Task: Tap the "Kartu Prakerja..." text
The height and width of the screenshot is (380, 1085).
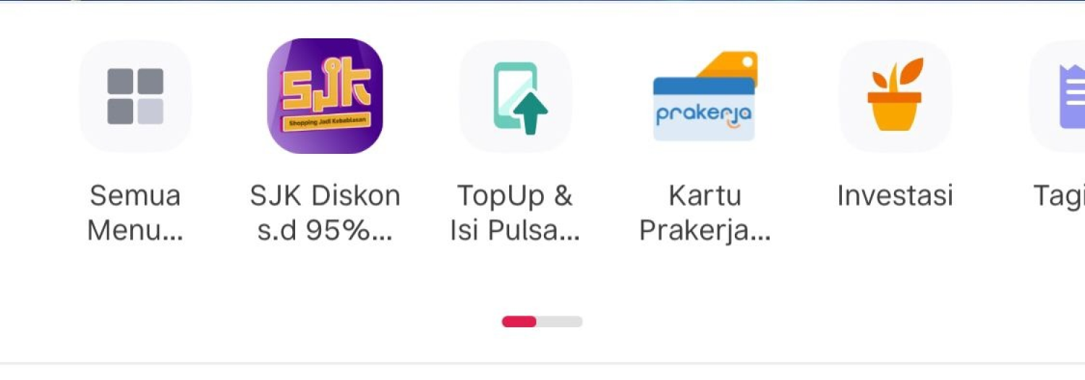Action: tap(705, 213)
